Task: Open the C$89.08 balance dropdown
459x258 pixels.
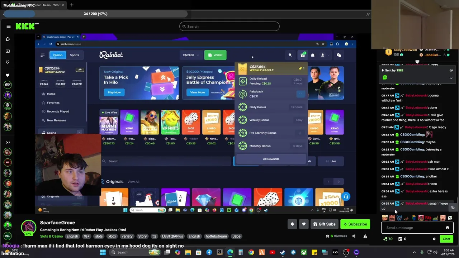Action: [x=191, y=55]
